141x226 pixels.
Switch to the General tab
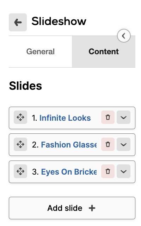pyautogui.click(x=41, y=51)
